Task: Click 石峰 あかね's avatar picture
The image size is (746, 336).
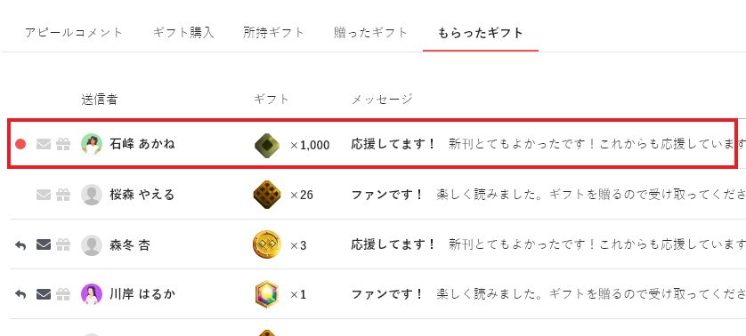Action: [92, 144]
